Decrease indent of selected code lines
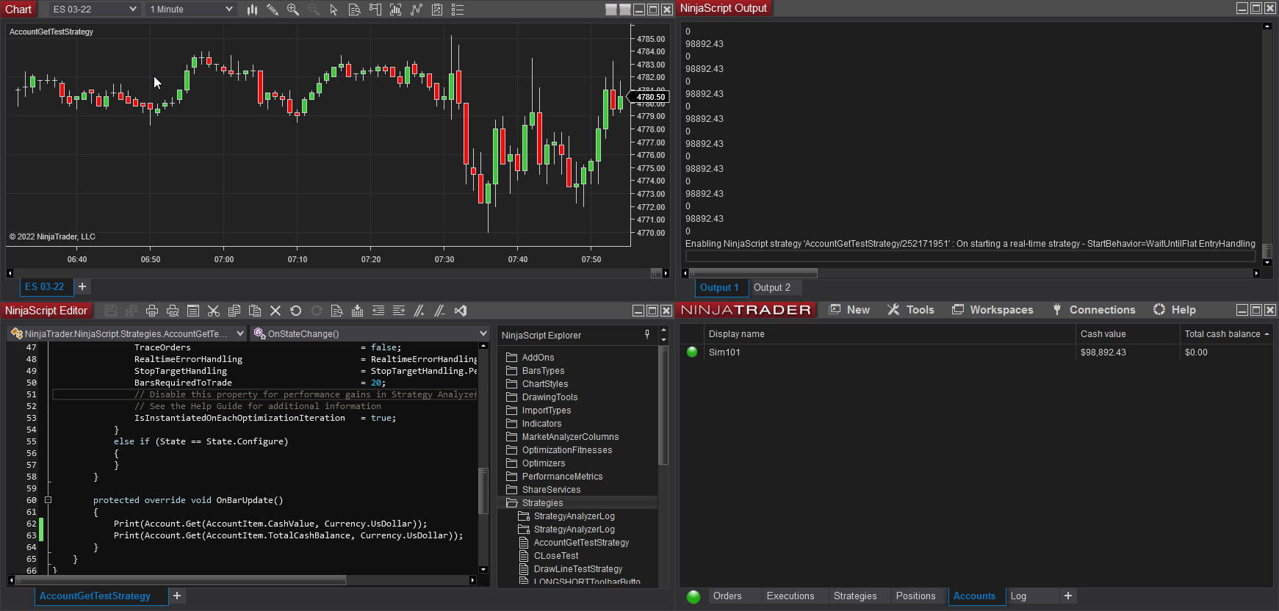 [x=378, y=311]
